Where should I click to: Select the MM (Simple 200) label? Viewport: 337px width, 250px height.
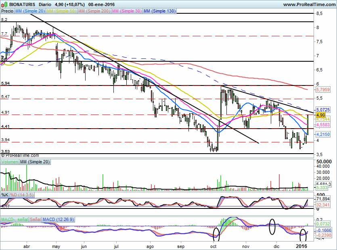point(94,11)
